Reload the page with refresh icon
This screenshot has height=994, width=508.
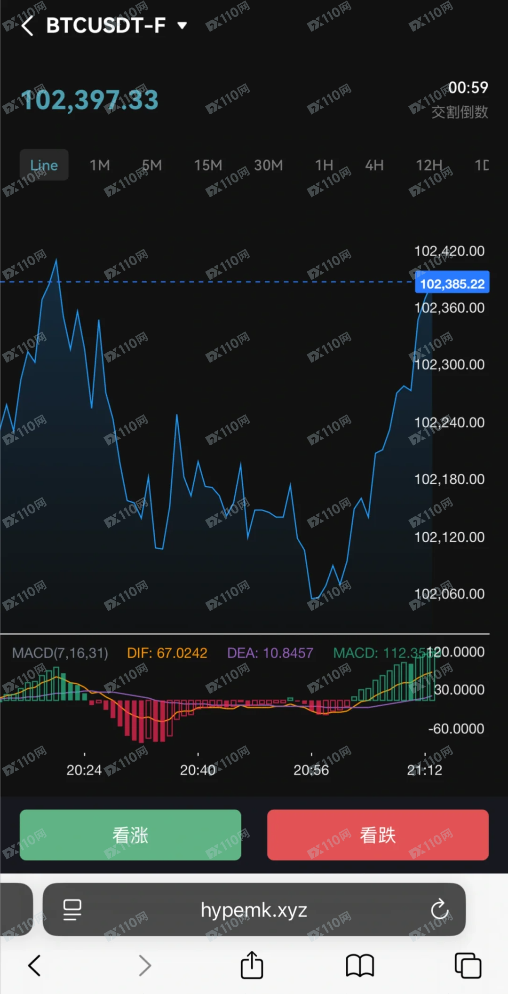click(x=440, y=909)
